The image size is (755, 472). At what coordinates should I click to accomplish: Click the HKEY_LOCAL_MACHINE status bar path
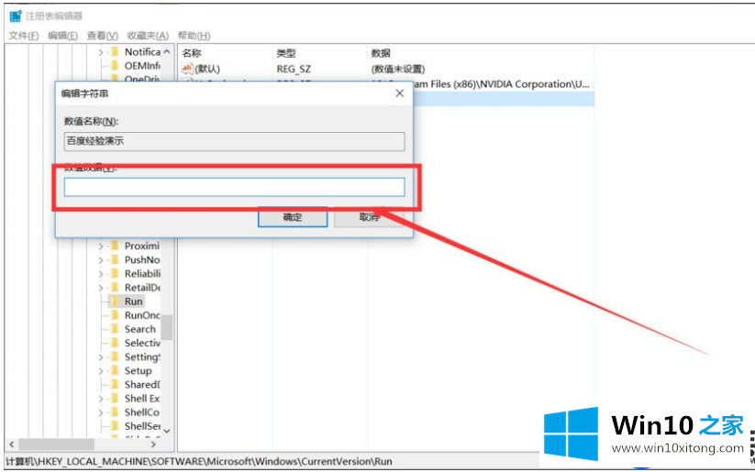[199, 461]
